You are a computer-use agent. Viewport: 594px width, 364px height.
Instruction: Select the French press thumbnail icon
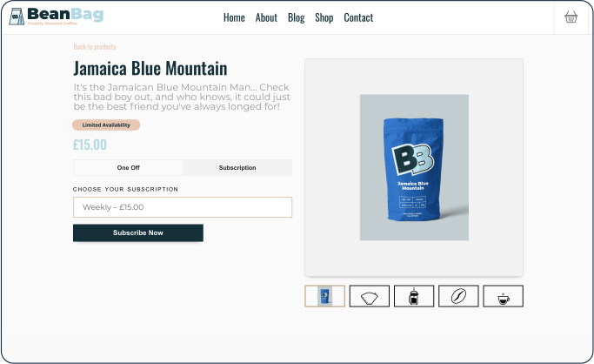pyautogui.click(x=414, y=296)
